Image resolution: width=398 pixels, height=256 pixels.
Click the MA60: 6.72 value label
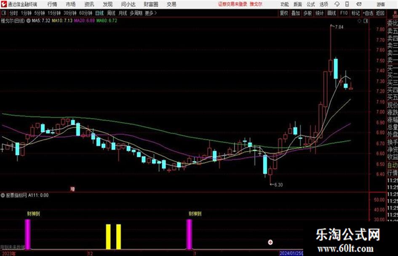tap(107, 21)
